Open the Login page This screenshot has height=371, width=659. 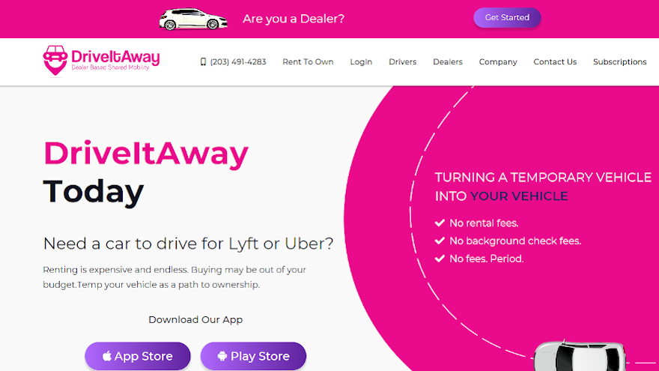[361, 61]
